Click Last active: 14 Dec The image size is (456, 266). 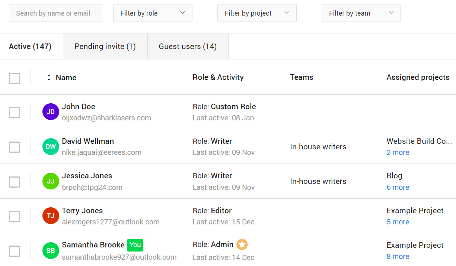pos(223,257)
